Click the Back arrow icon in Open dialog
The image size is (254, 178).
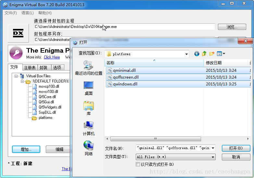click(197, 54)
